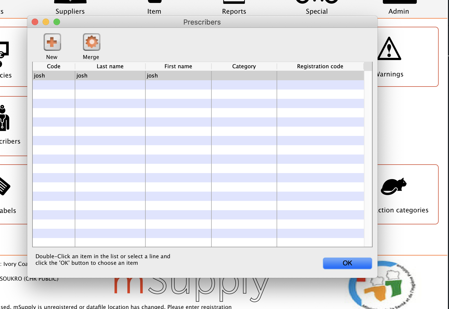Click the Registration code column header
449x309 pixels.
(320, 66)
